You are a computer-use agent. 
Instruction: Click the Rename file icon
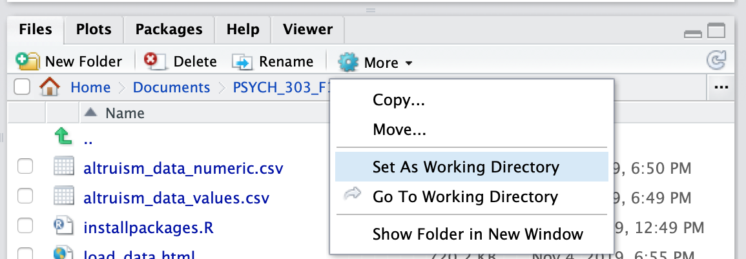[x=242, y=62]
